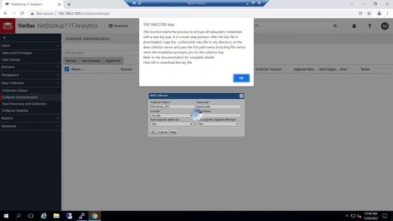Image resolution: width=393 pixels, height=221 pixels.
Task: Open Collector Updates
Action: [x=15, y=110]
